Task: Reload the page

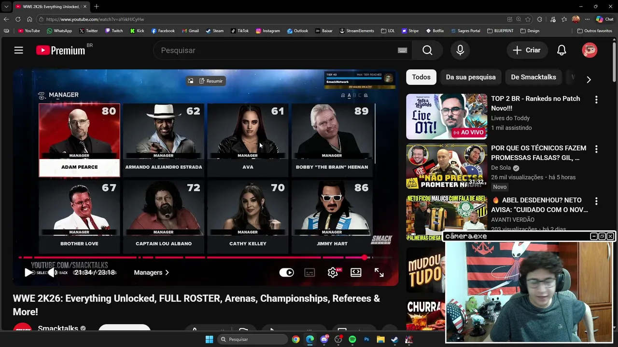Action: click(18, 19)
